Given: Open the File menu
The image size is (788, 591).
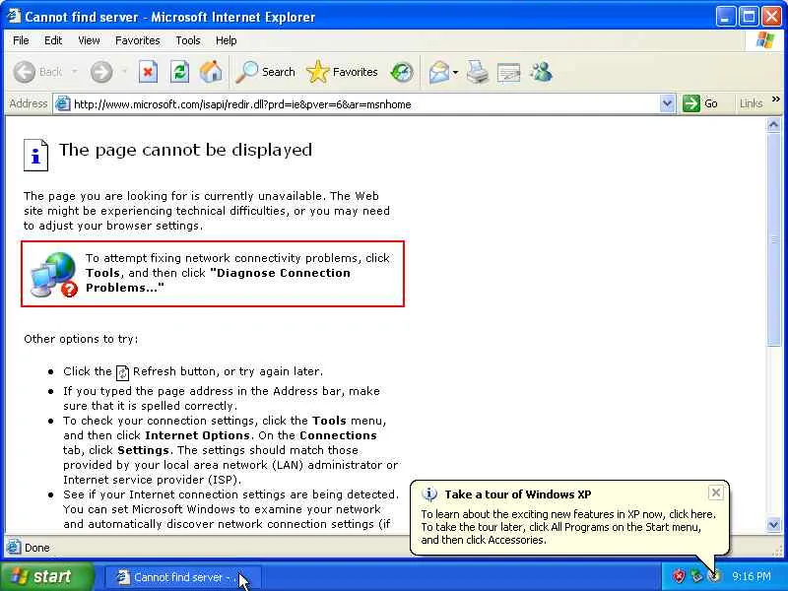Looking at the screenshot, I should click(x=21, y=40).
